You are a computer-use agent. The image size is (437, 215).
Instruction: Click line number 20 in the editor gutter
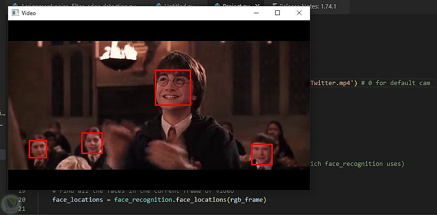point(21,199)
